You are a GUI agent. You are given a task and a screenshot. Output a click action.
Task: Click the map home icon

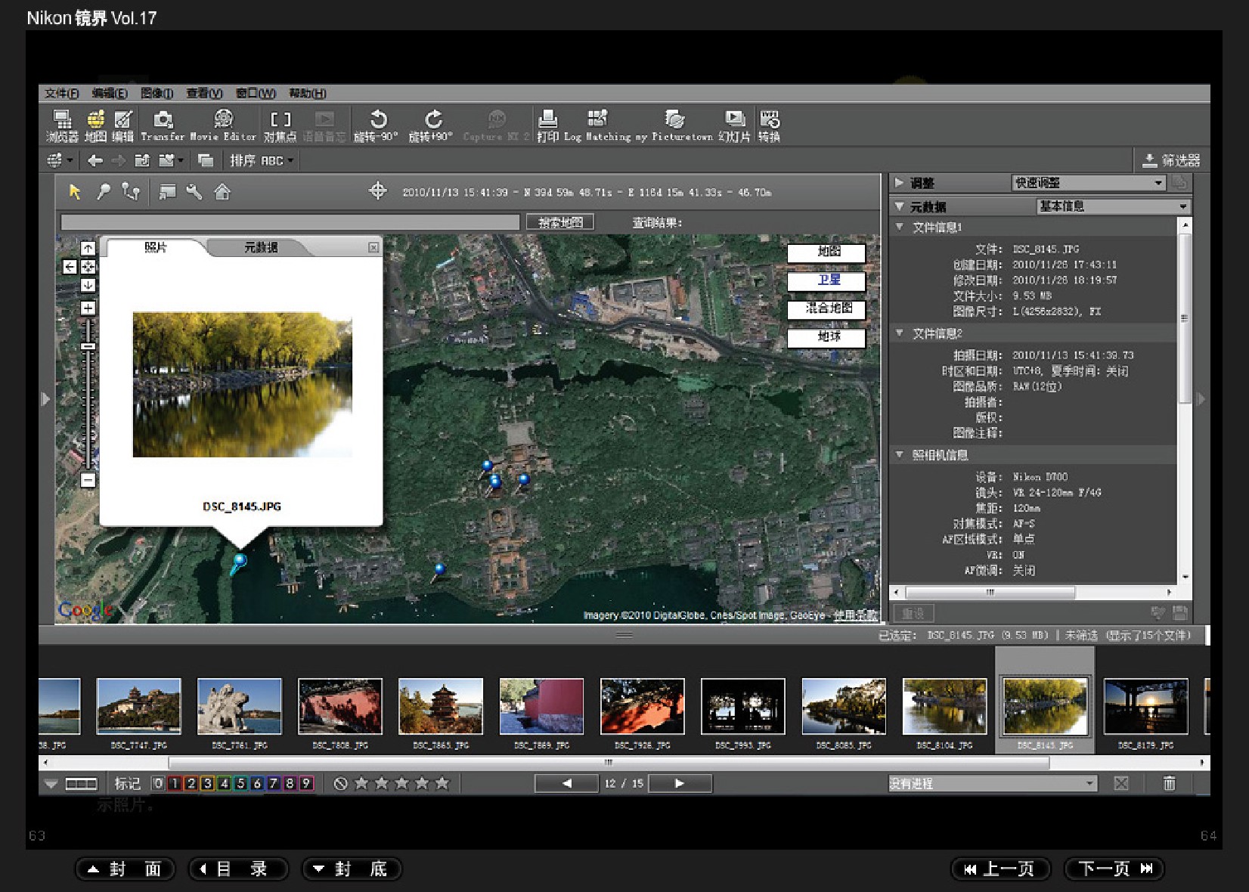pos(222,192)
